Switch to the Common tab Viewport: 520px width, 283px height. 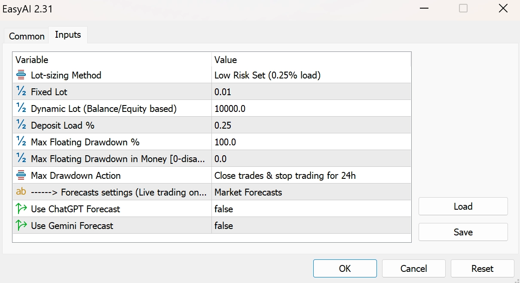(x=27, y=36)
